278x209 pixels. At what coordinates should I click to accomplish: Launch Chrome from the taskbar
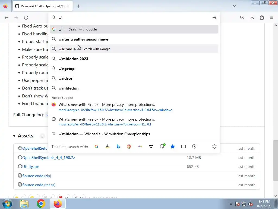[x=41, y=204]
